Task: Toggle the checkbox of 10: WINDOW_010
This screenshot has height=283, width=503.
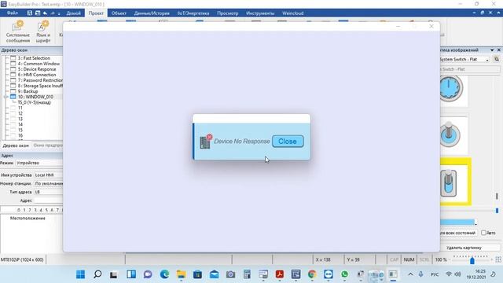Action: coord(13,97)
